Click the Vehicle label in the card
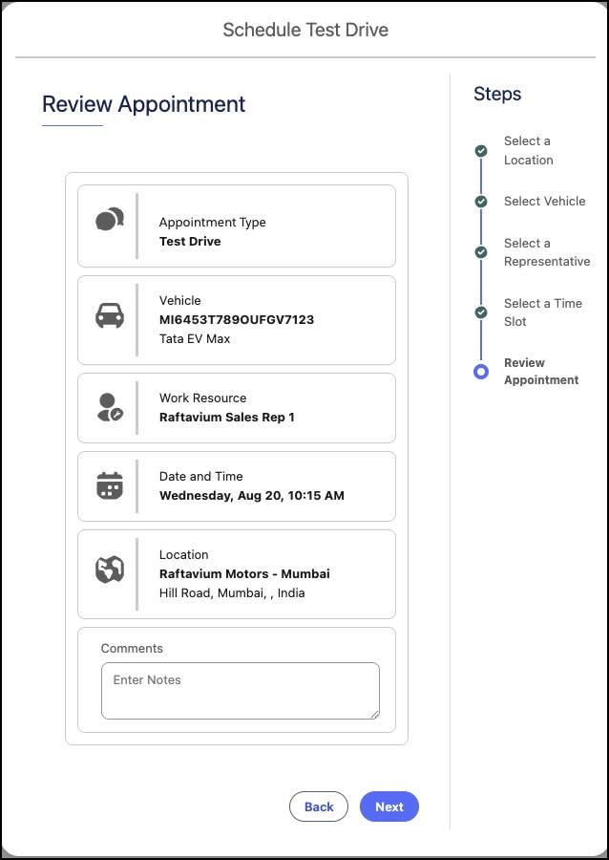609x860 pixels. pyautogui.click(x=180, y=301)
